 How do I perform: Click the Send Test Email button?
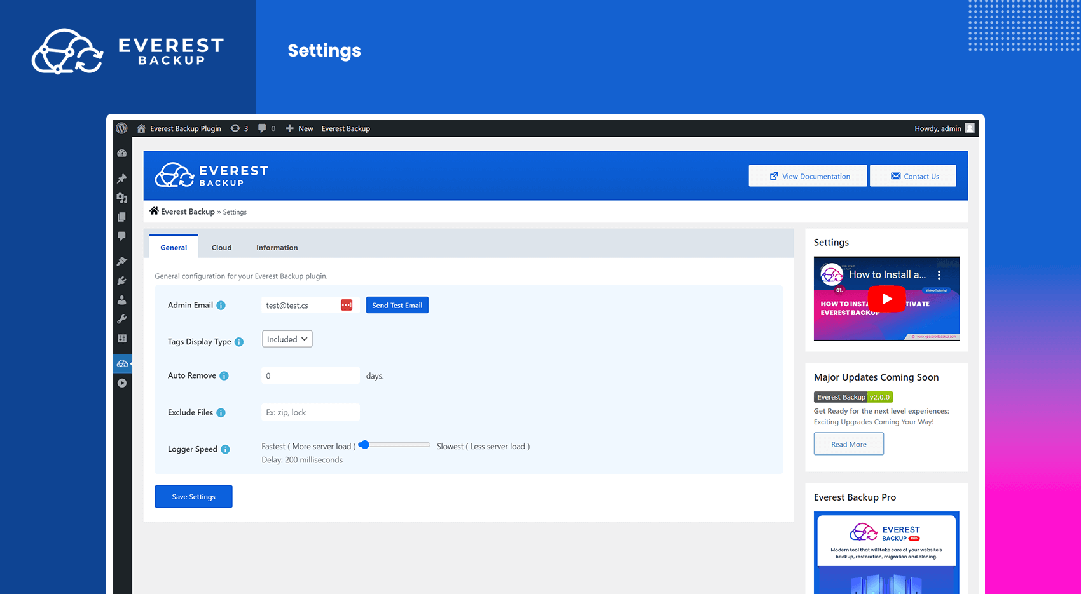tap(397, 305)
